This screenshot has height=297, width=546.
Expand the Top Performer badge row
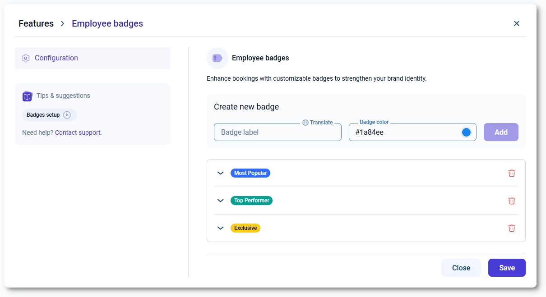(x=221, y=201)
